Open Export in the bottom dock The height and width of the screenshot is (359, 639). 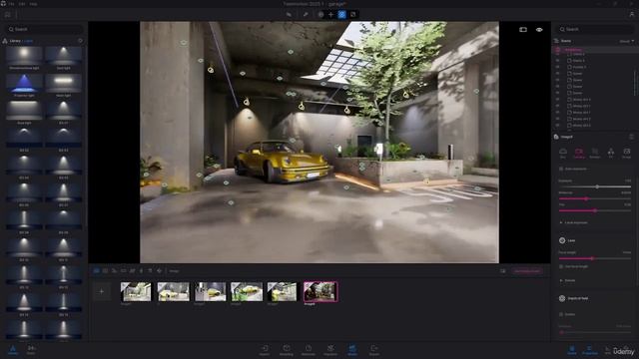[374, 350]
